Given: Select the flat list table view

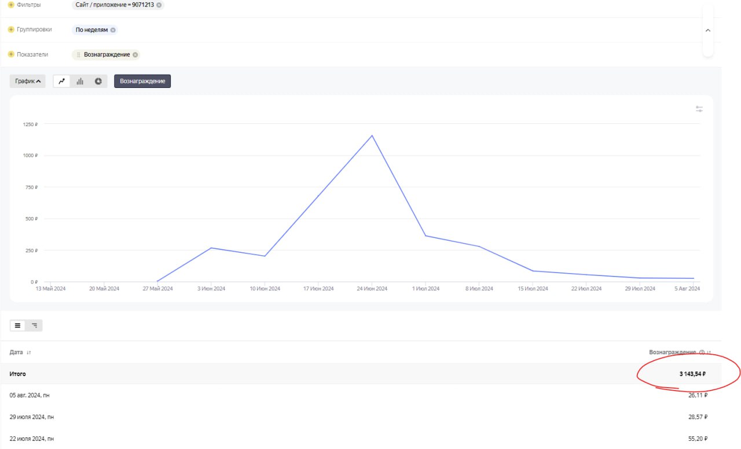Looking at the screenshot, I should pos(18,326).
